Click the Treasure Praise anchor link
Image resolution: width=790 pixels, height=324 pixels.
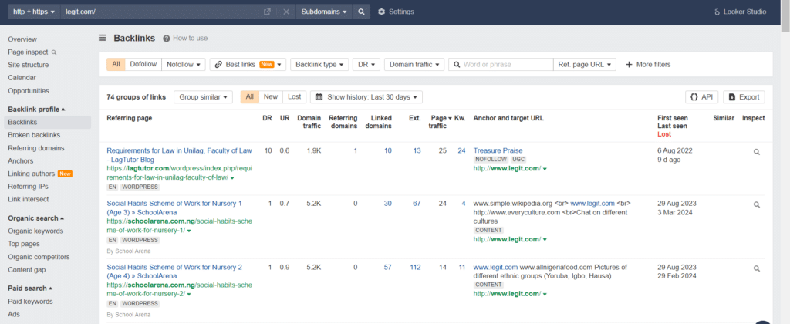[x=498, y=150]
